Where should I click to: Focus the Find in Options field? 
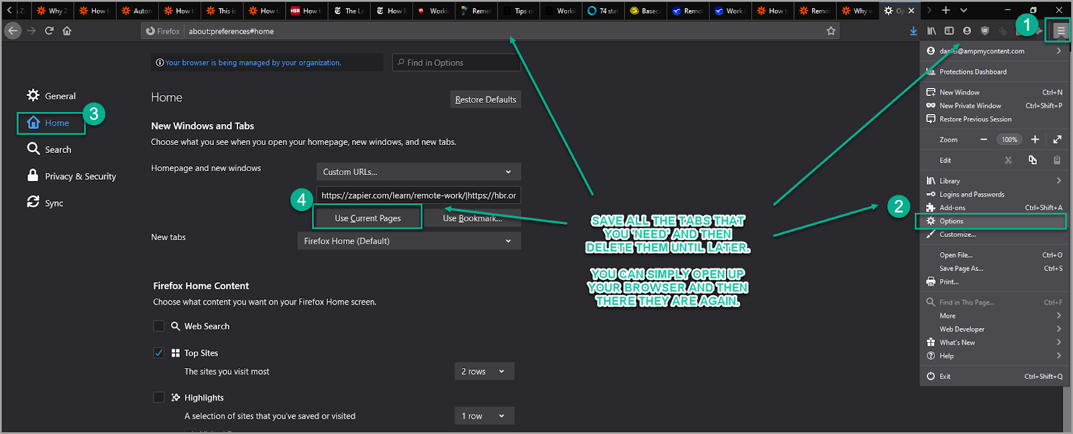[457, 62]
